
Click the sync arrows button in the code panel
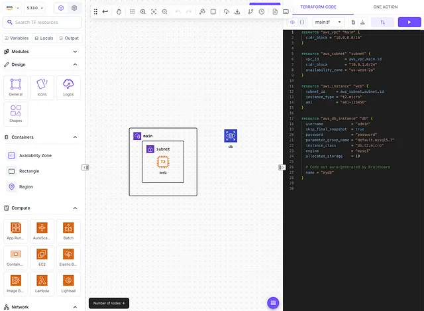(x=382, y=22)
